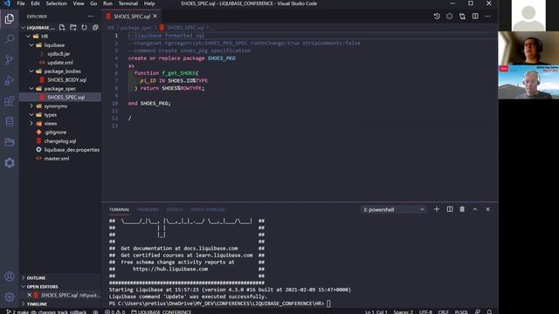Collapse the package_bodies folder
Image resolution: width=559 pixels, height=314 pixels.
31,72
